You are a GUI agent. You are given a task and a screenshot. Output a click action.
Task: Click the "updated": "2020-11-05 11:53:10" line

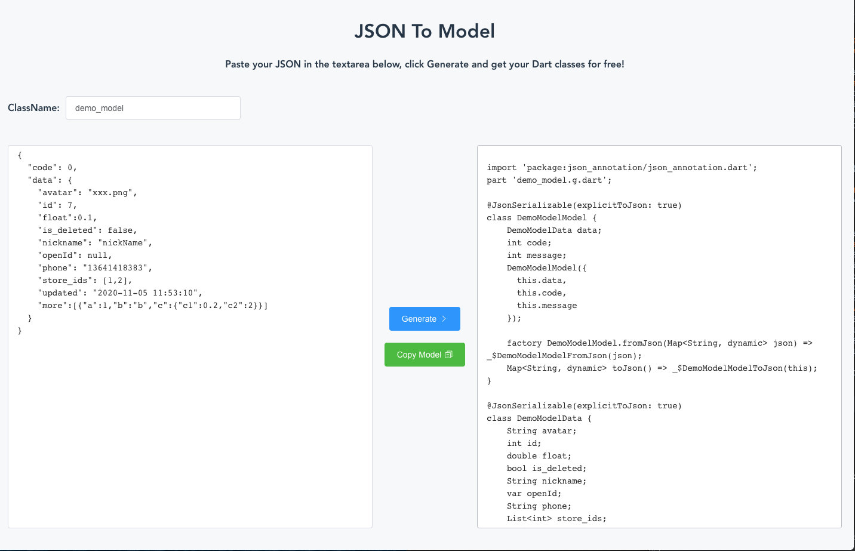[120, 293]
